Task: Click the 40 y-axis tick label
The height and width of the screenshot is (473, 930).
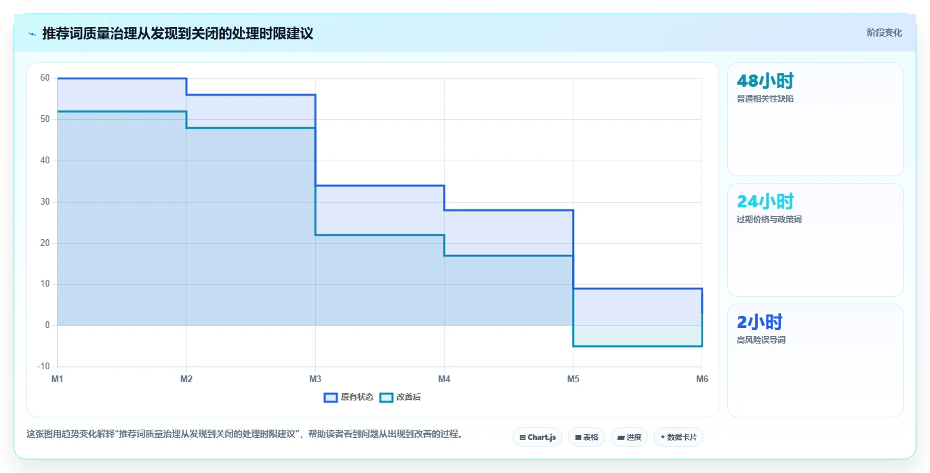Action: click(x=45, y=161)
